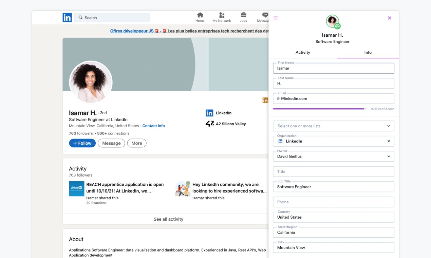Click the '97% confidence' label
431x258 pixels.
(x=382, y=109)
